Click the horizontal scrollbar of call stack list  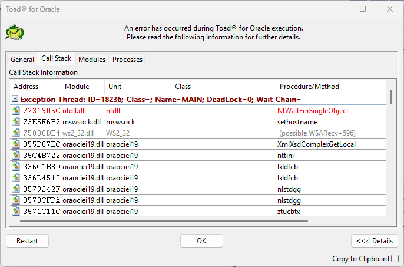click(x=164, y=221)
